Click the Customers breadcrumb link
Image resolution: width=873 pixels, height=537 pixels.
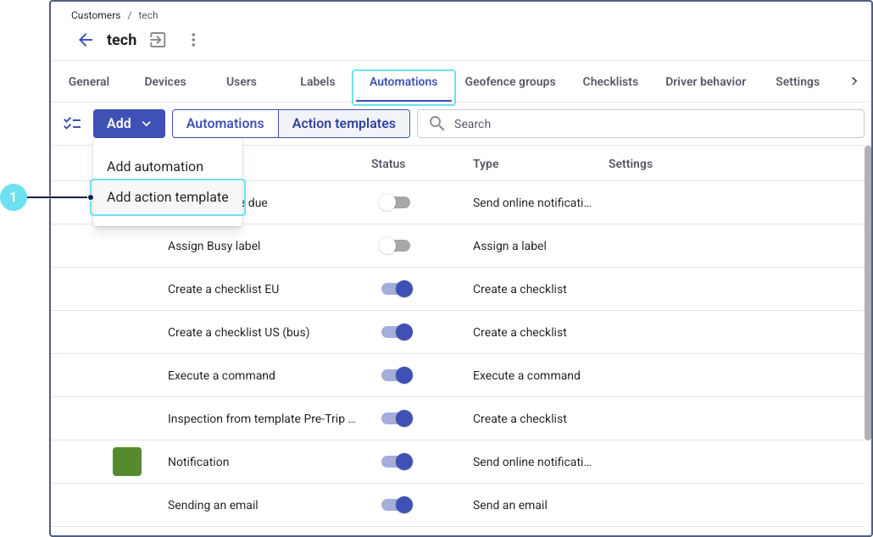(x=96, y=15)
